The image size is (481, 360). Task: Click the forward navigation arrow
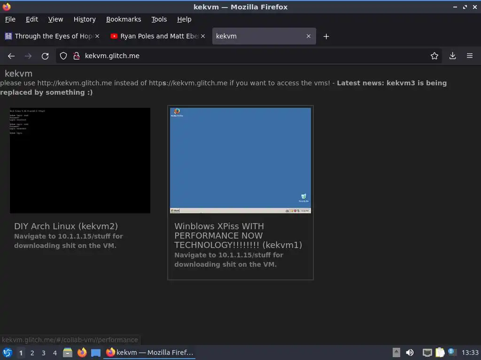coord(28,56)
